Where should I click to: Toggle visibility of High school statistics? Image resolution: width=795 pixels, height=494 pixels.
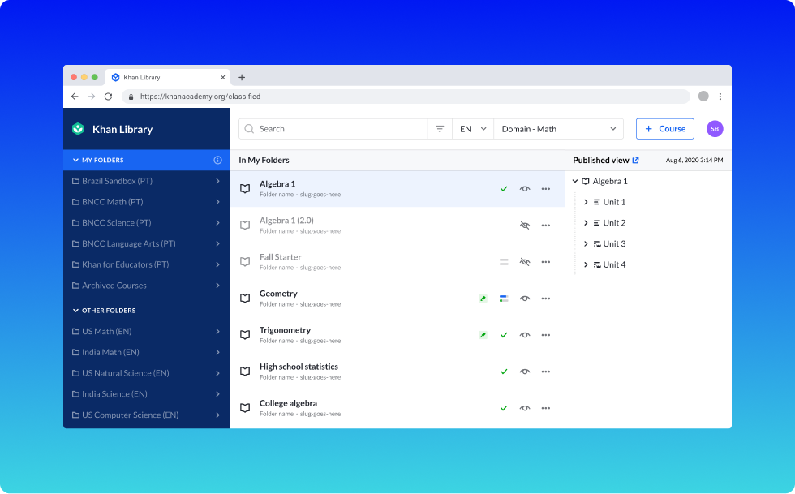tap(525, 372)
